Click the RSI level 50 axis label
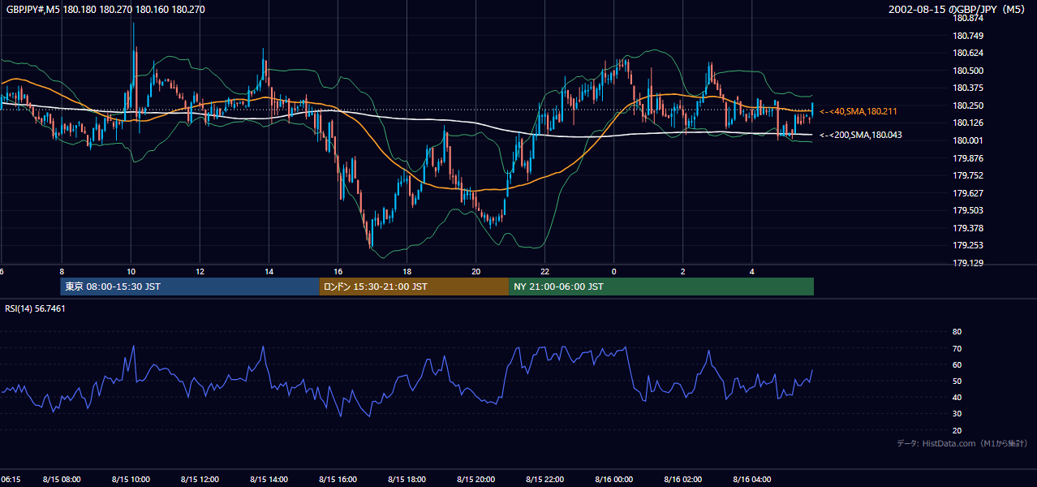The height and width of the screenshot is (487, 1037). coord(957,381)
